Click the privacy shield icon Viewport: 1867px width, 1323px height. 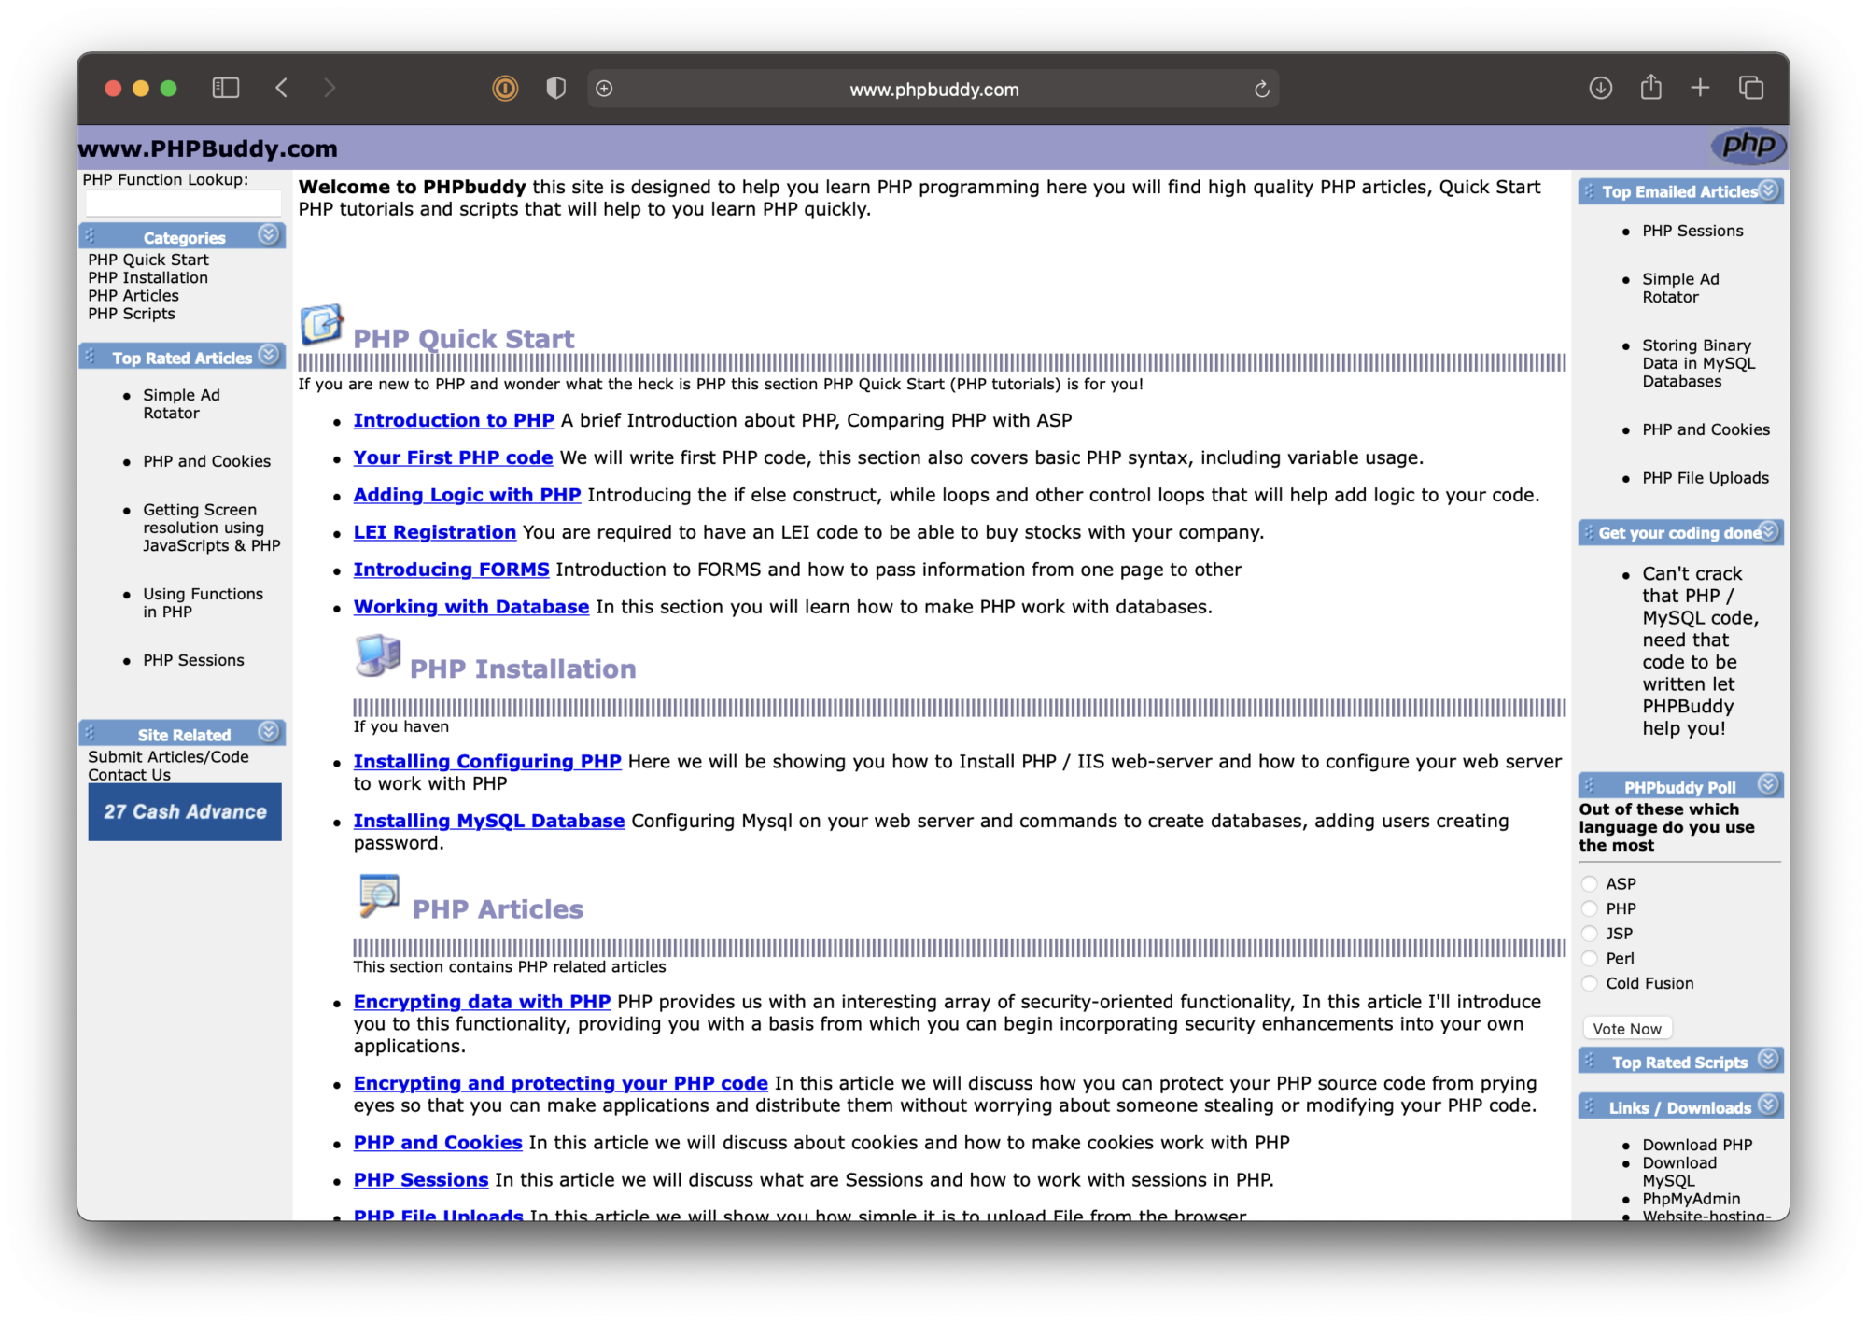click(555, 88)
